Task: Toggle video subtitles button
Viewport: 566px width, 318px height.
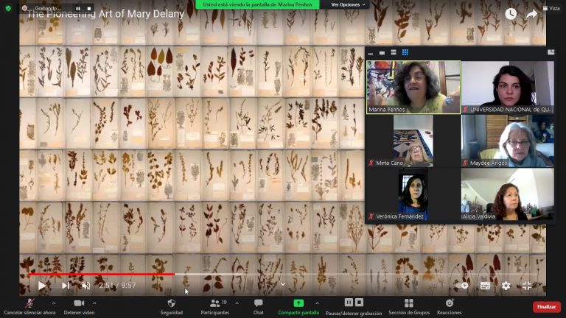Action: pos(485,286)
